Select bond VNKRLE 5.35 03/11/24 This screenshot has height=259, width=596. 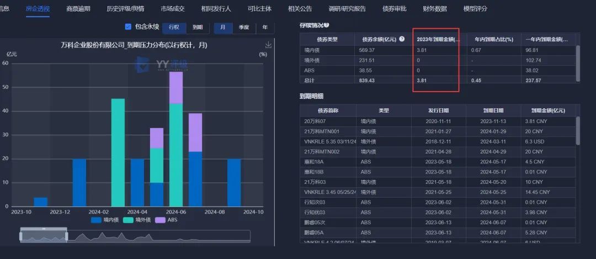330,141
